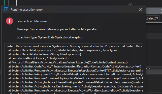This screenshot has height=94, width=162.
Task: Click the ExecuteActivityWorkItem.ExecuteBody stack trace line
Action: 76,90
